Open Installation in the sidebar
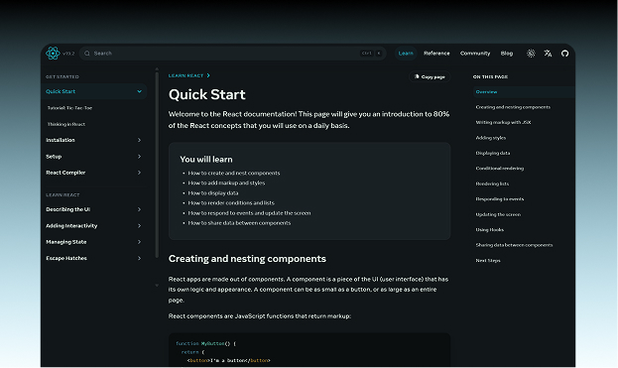The image size is (618, 368). [x=61, y=140]
